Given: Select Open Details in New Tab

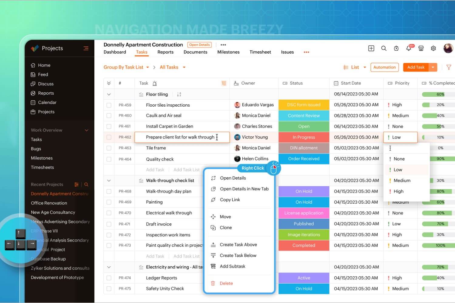Looking at the screenshot, I should pyautogui.click(x=240, y=189).
